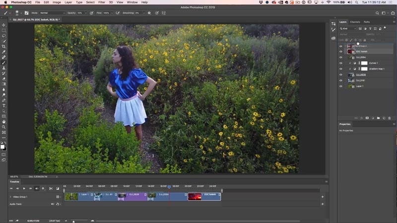Click the foreground color swatch

click(2, 146)
